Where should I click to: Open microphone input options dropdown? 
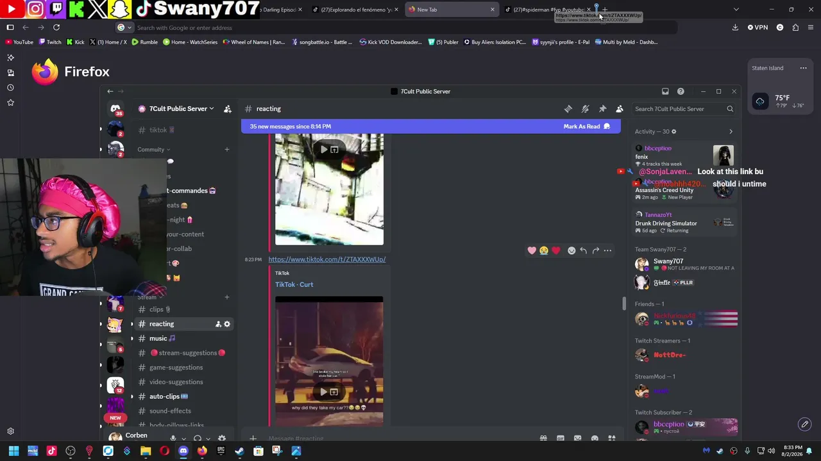point(183,439)
